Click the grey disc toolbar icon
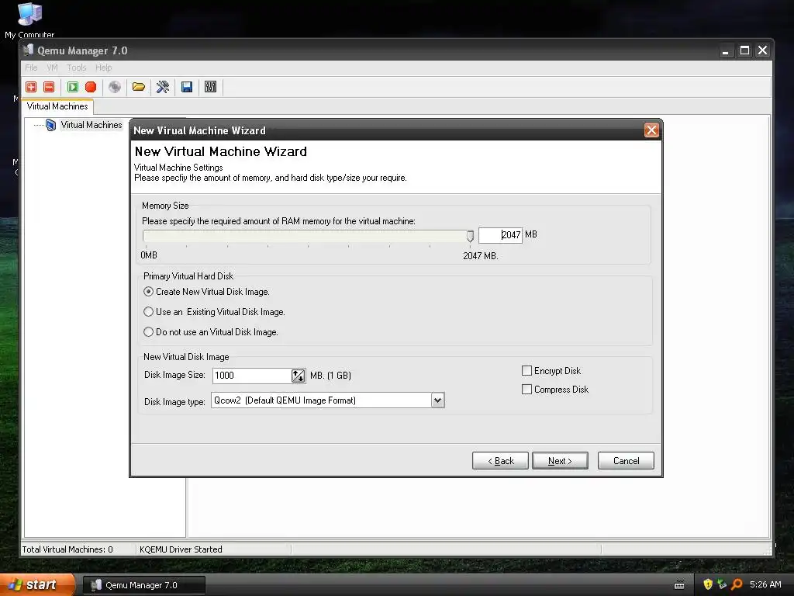The height and width of the screenshot is (596, 794). (115, 87)
